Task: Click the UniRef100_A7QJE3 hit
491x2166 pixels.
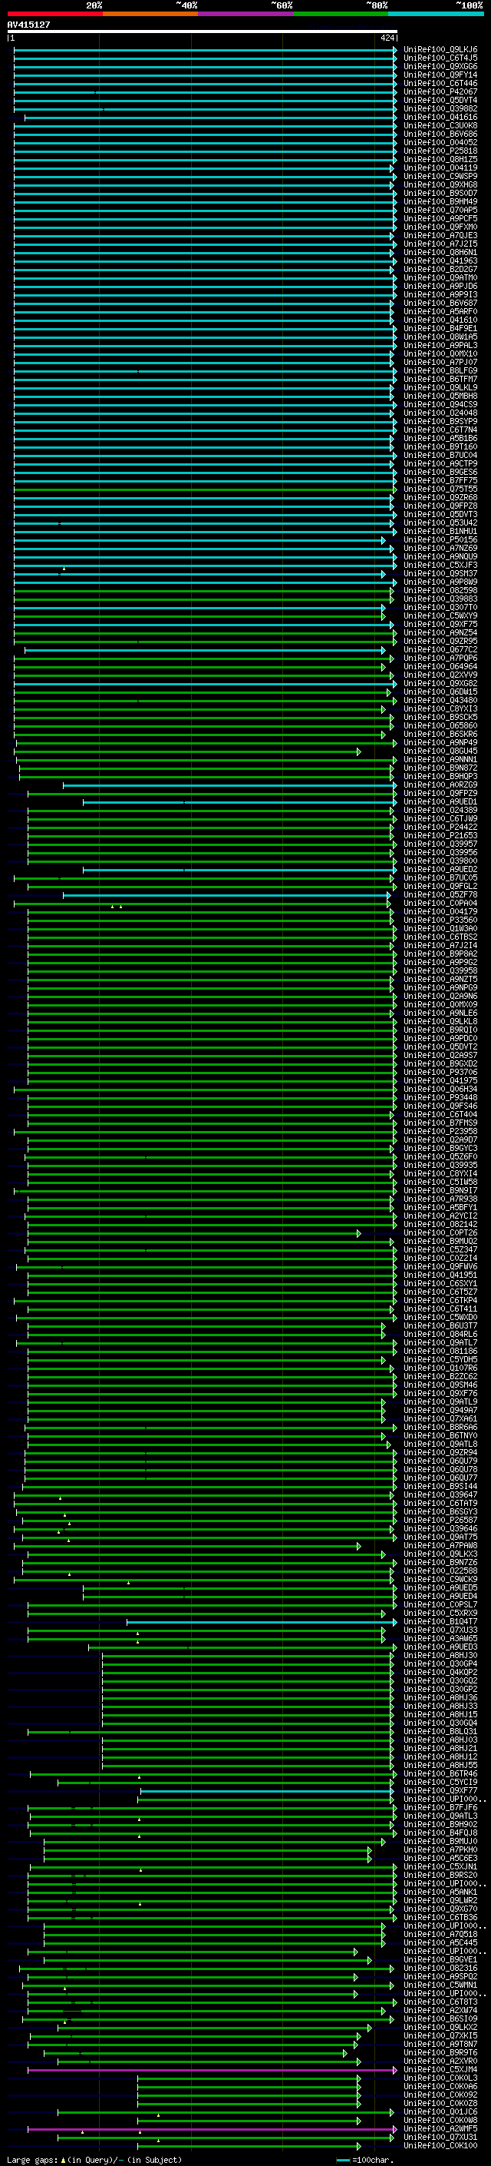Action: tap(440, 235)
